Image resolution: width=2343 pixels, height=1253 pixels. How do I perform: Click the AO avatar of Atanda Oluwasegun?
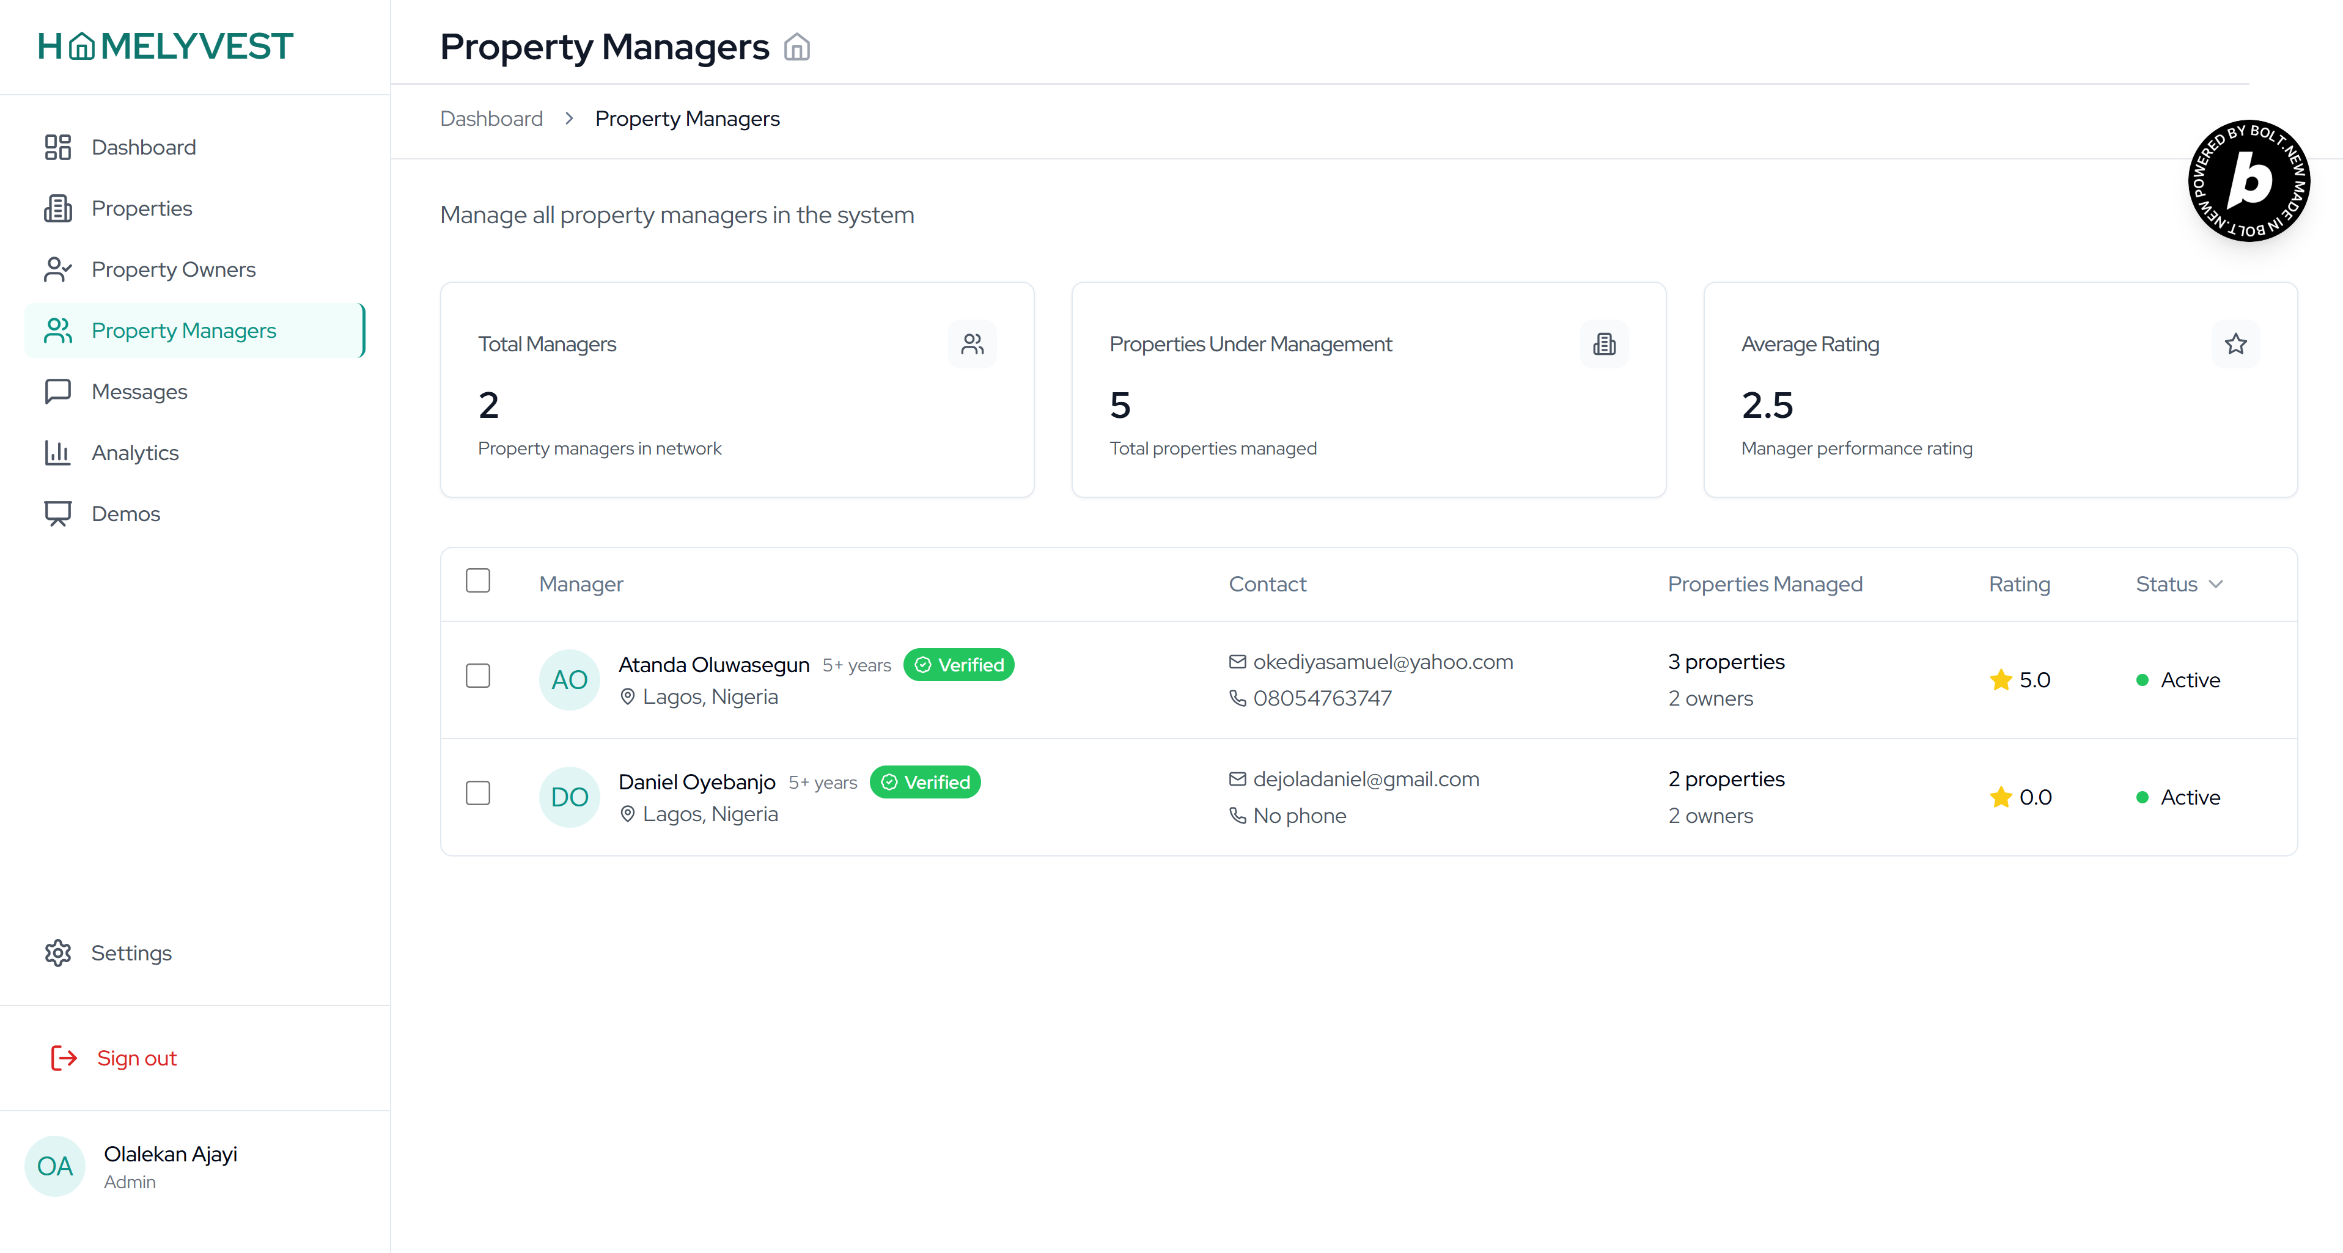(569, 679)
